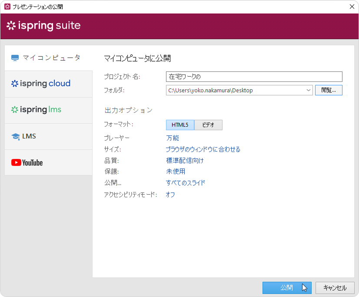Image resolution: width=359 pixels, height=297 pixels.
Task: Toggle accessibility mode オフ link
Action: click(170, 195)
